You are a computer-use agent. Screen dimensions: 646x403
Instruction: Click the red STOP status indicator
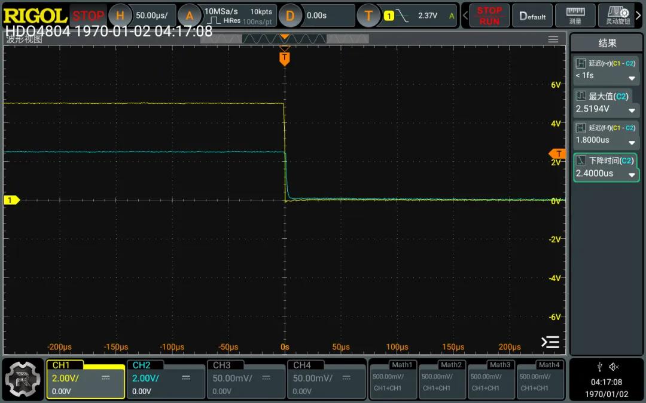pos(88,16)
